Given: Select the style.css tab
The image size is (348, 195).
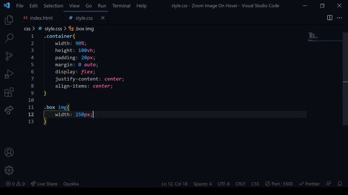Looking at the screenshot, I should pos(84,18).
